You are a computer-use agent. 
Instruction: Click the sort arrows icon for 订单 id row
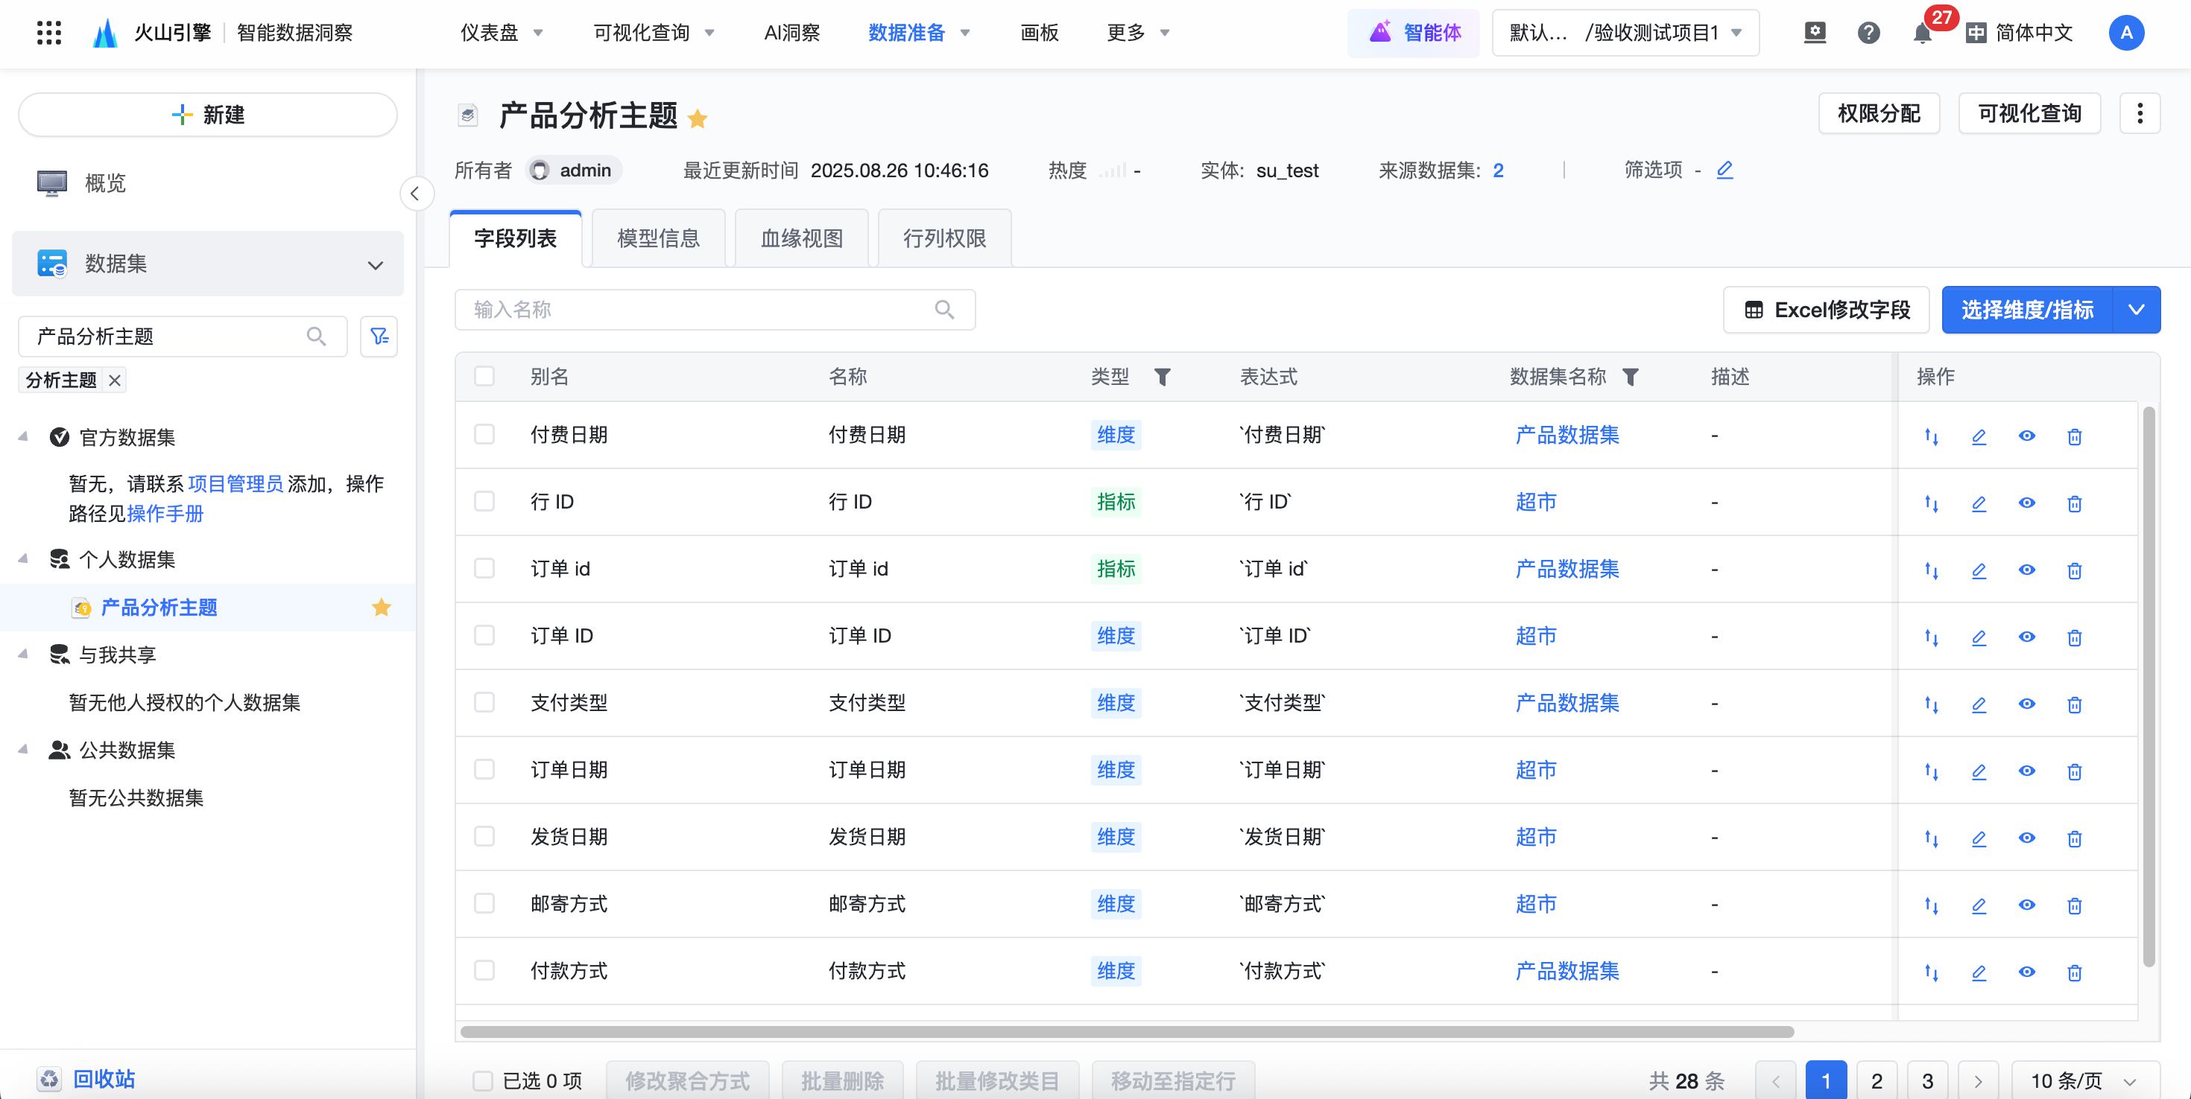[x=1931, y=570]
